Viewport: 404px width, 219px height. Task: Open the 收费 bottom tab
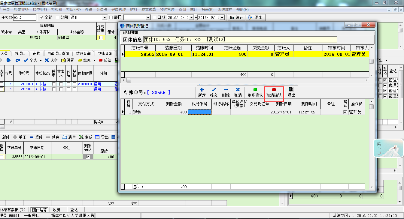click(56, 210)
